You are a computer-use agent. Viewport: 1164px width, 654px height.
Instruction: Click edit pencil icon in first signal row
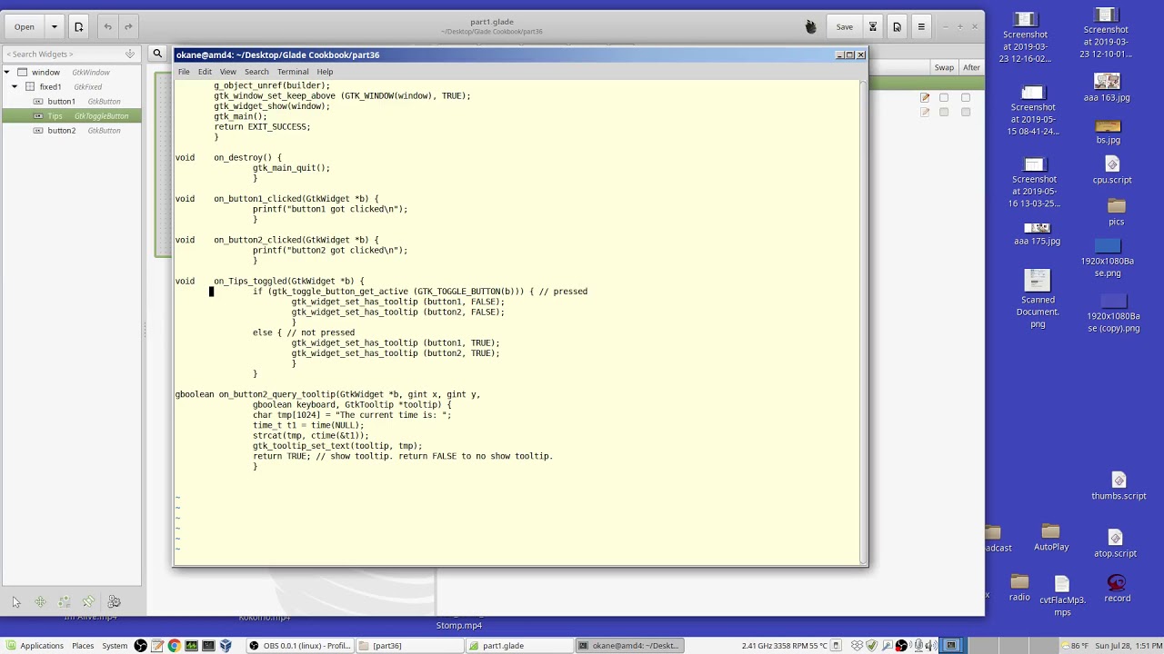[925, 97]
